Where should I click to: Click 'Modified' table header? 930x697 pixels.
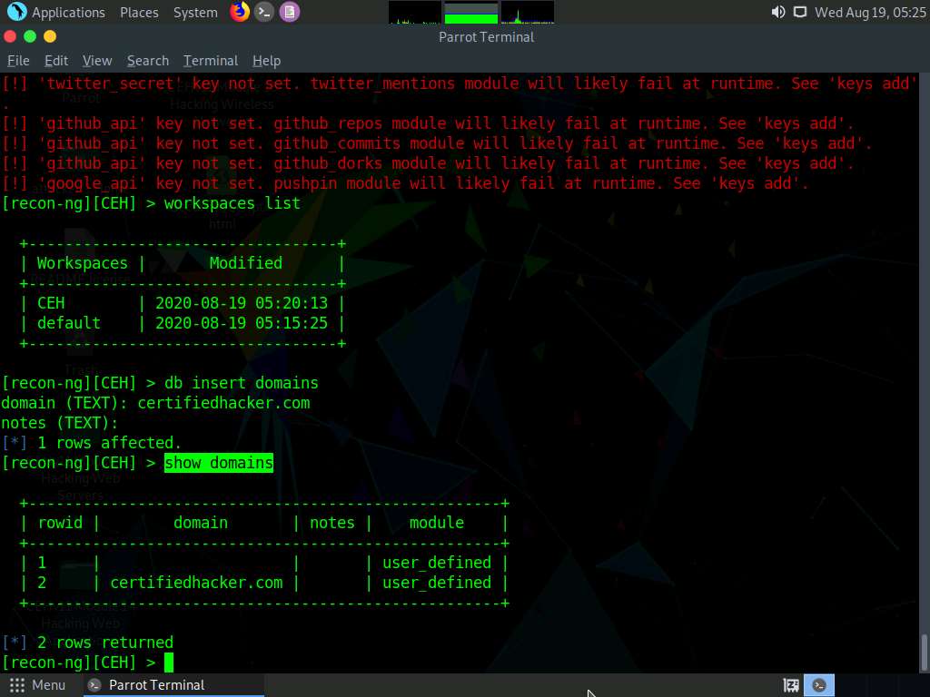tap(245, 263)
